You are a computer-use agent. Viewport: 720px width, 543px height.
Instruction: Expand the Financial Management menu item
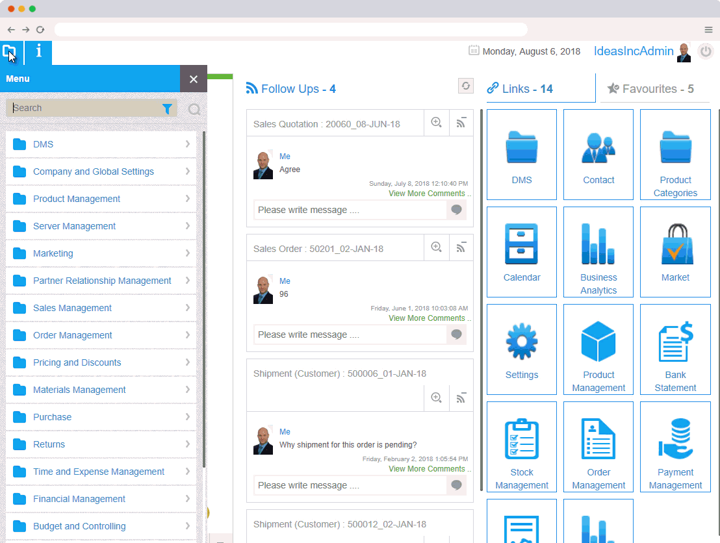tap(79, 499)
